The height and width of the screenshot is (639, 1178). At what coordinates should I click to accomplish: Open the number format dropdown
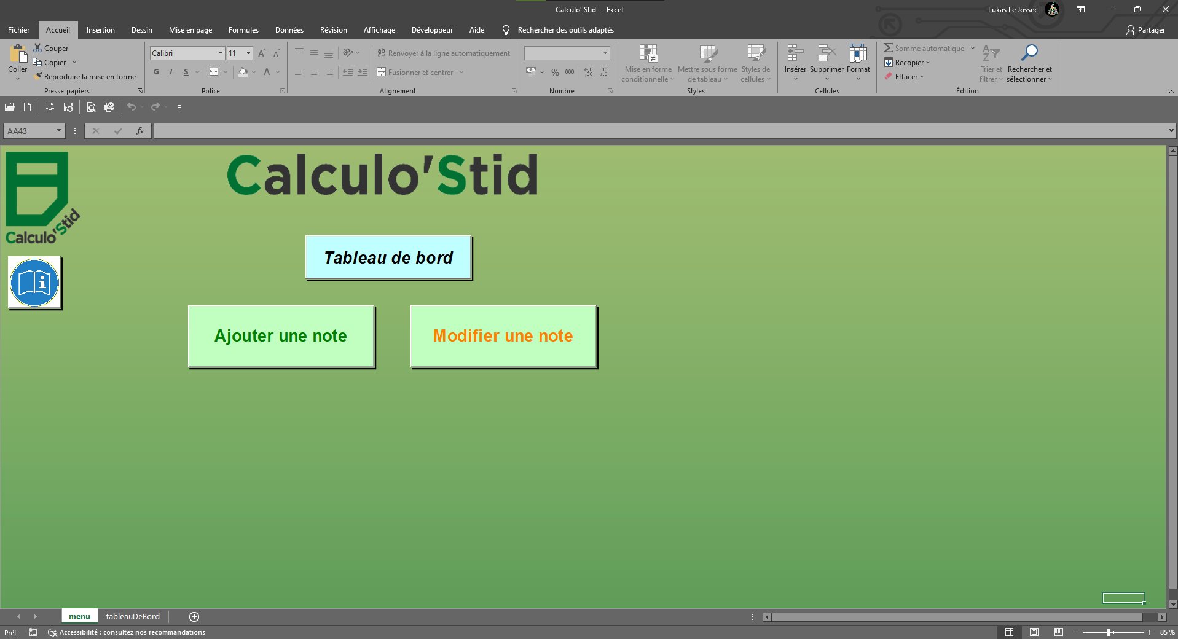tap(605, 53)
